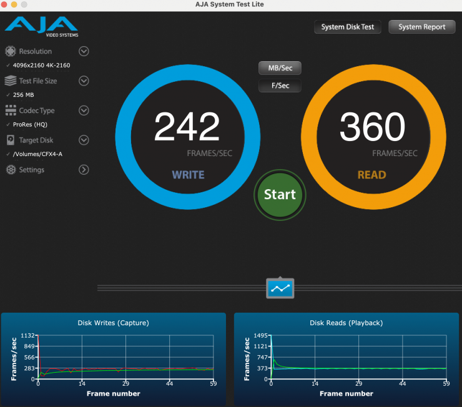Click the Target Disk drive icon

tap(11, 140)
